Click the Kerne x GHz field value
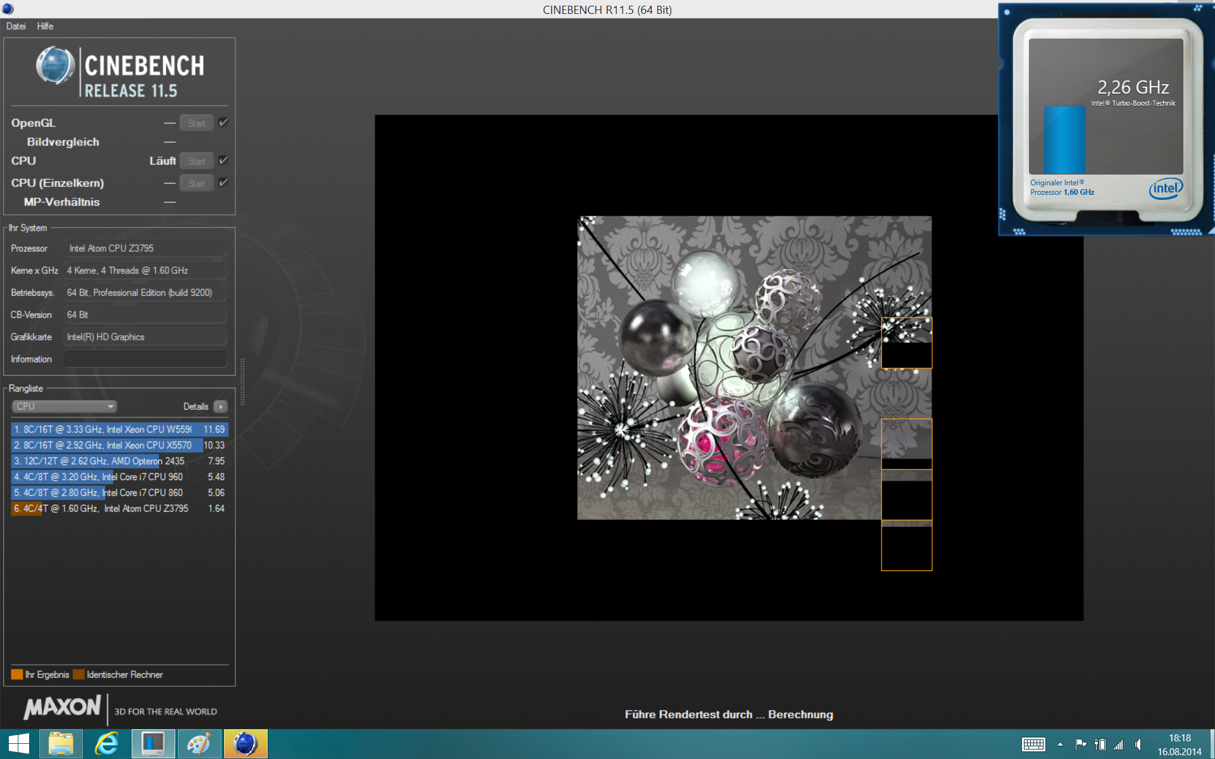The image size is (1215, 759). [145, 271]
